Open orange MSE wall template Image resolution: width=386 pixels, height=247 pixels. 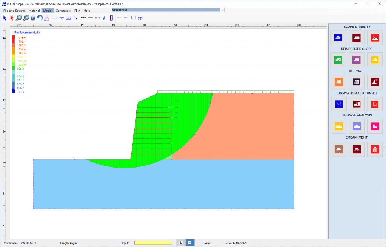339,82
